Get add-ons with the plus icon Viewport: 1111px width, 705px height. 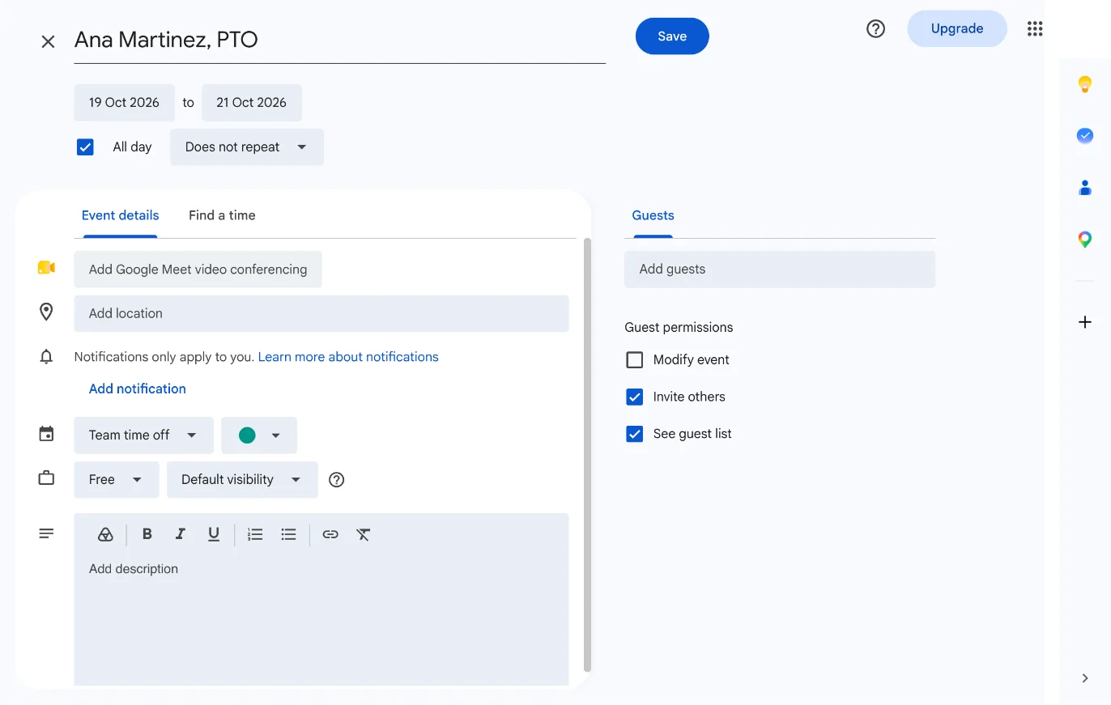[x=1085, y=322]
